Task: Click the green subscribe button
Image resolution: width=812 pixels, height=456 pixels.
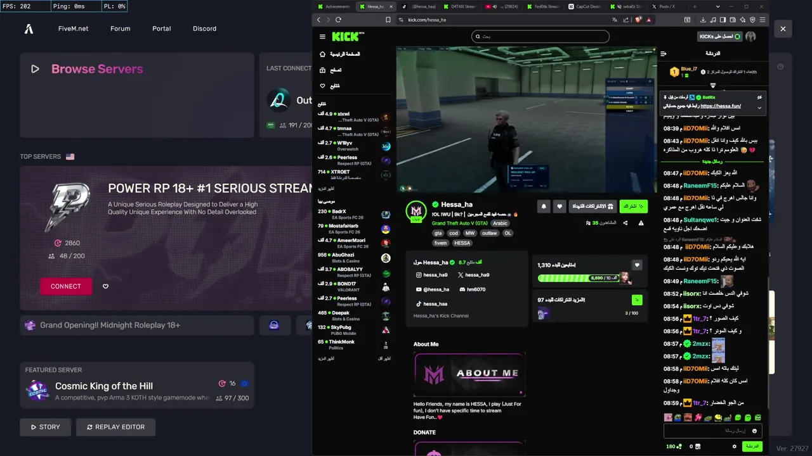Action: tap(633, 206)
